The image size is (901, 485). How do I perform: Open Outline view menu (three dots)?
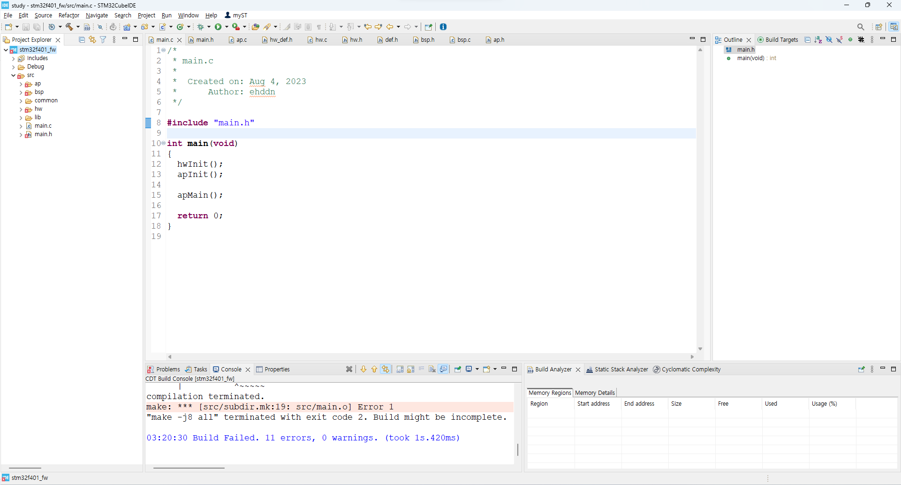(872, 40)
